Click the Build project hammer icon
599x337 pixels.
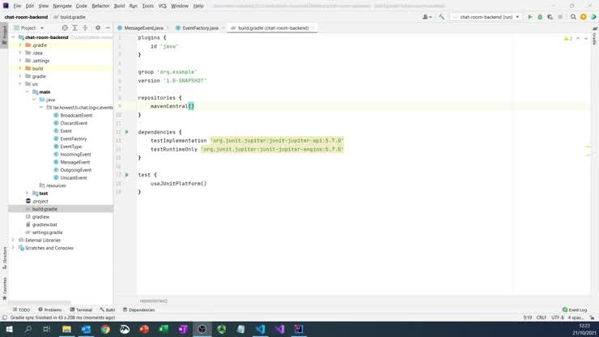point(442,17)
